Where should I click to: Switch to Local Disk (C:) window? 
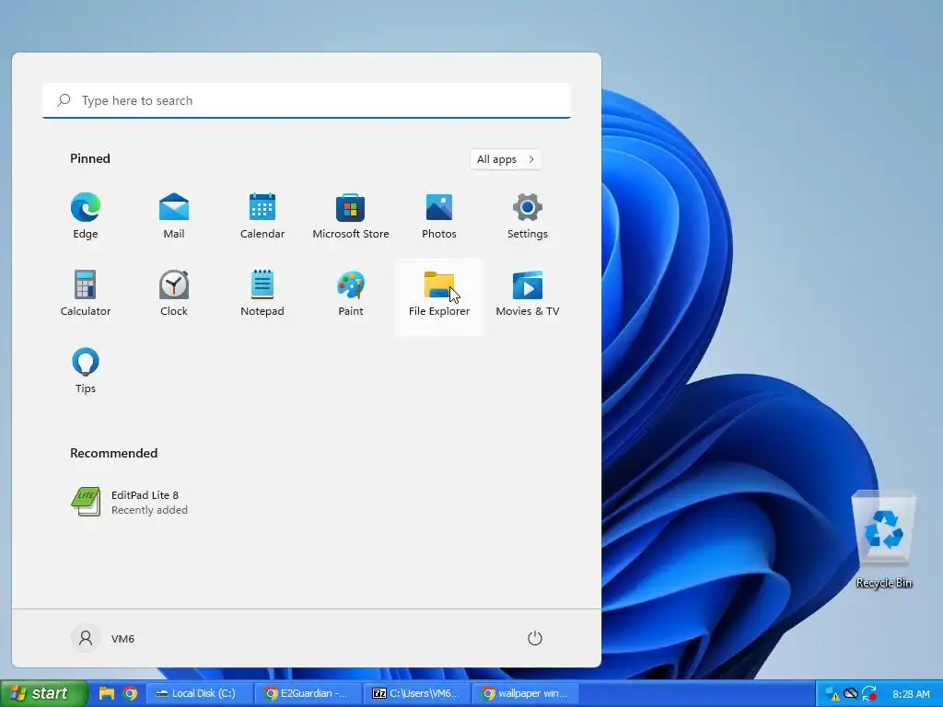(x=199, y=693)
